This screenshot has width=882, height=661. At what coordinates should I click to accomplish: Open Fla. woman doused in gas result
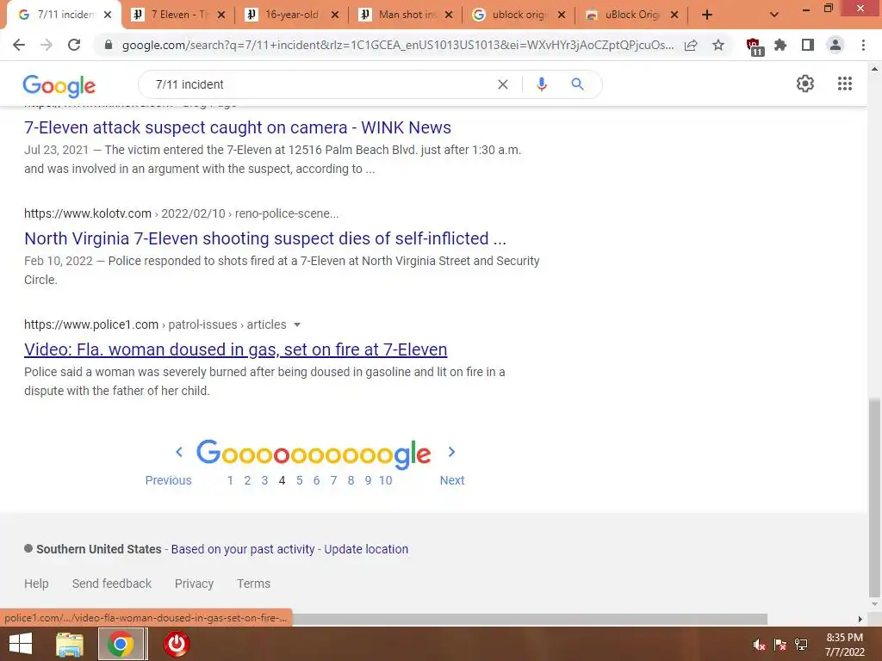tap(236, 349)
